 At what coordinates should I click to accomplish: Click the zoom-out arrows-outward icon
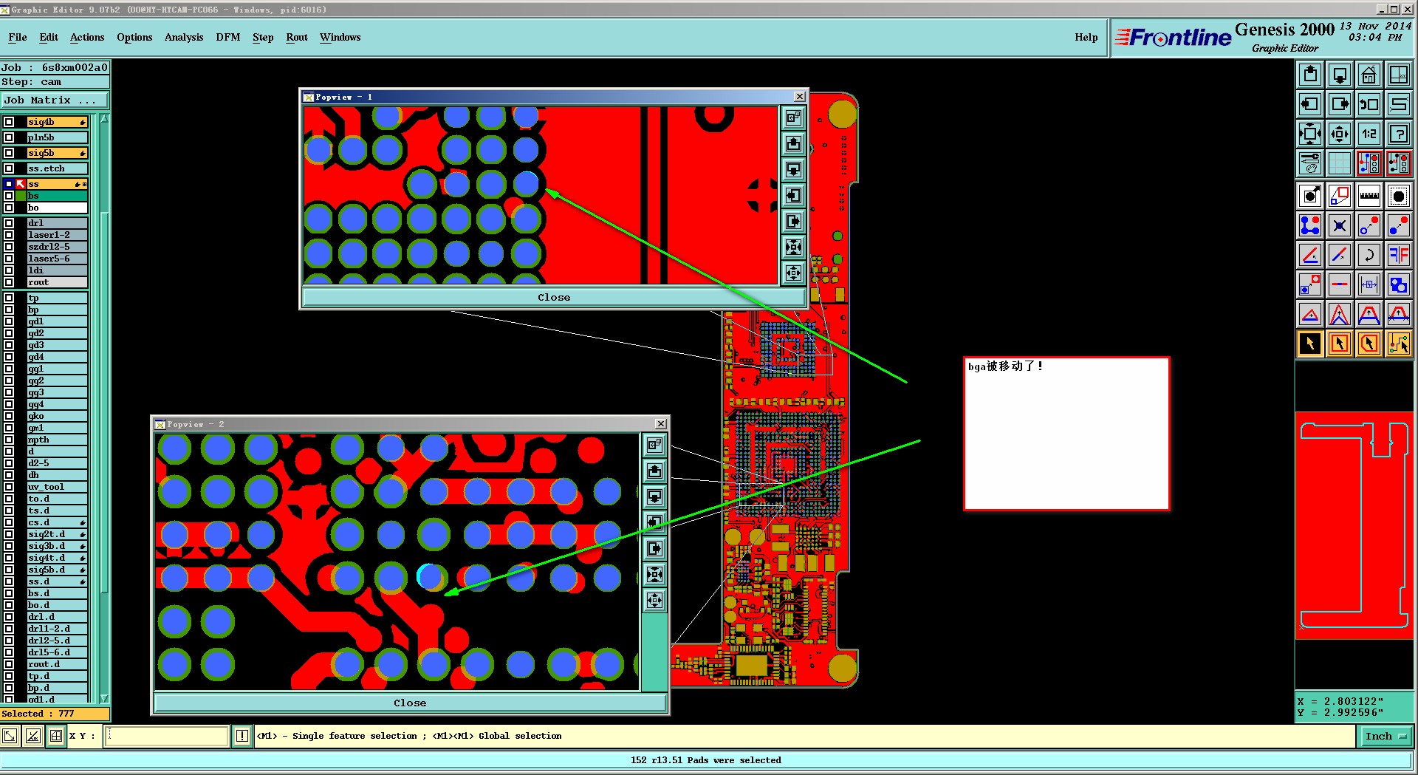pos(1340,134)
